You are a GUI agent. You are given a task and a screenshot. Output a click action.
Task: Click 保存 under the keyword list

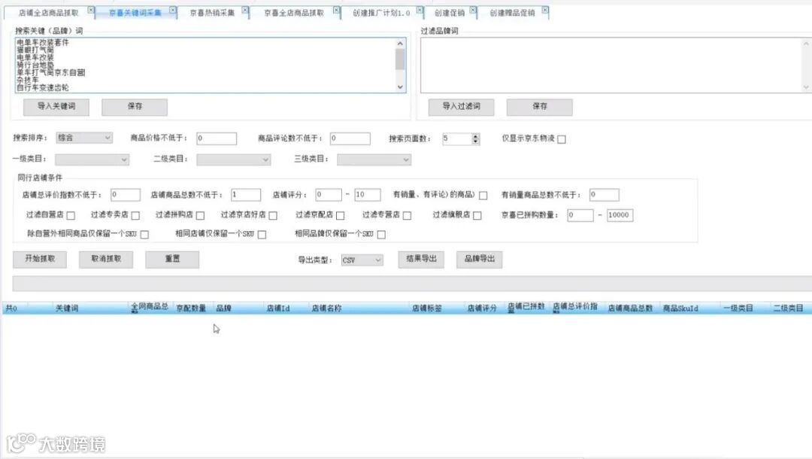coord(135,107)
